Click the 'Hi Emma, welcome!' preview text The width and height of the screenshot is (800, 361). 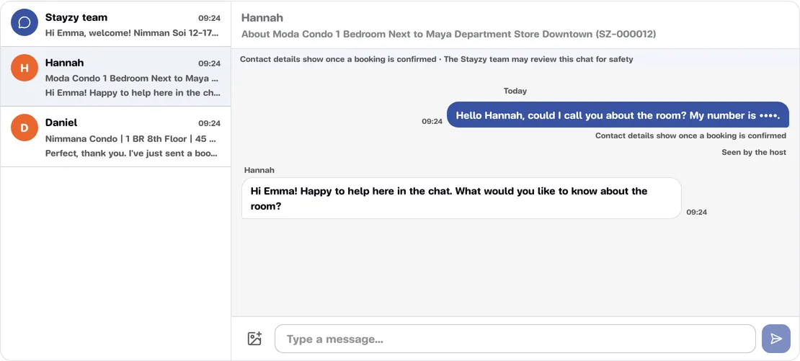pyautogui.click(x=133, y=33)
